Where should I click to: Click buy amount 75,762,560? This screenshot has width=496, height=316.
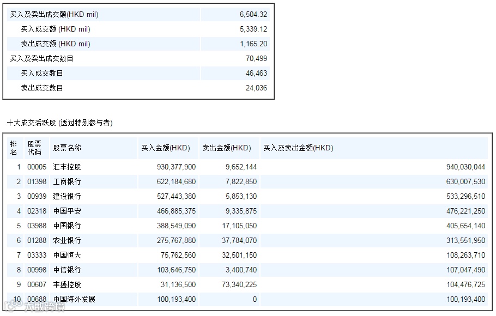178,256
